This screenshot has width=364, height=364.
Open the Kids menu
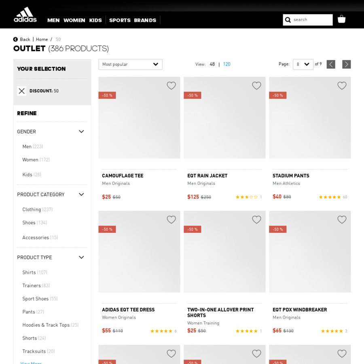pyautogui.click(x=95, y=21)
